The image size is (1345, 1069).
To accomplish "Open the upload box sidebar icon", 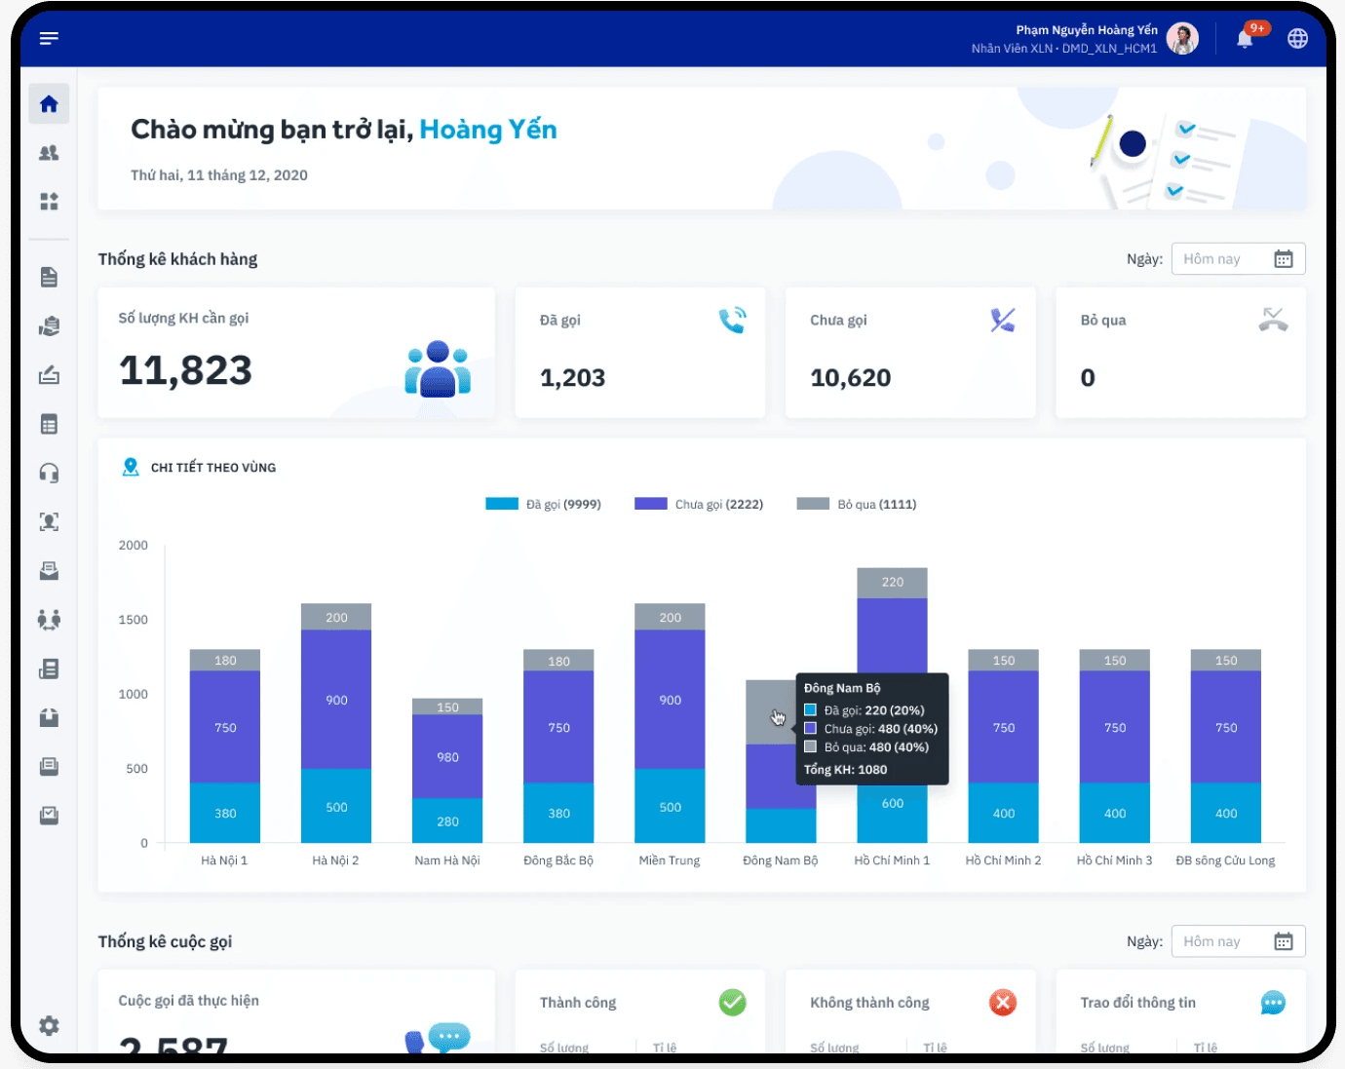I will coord(49,717).
